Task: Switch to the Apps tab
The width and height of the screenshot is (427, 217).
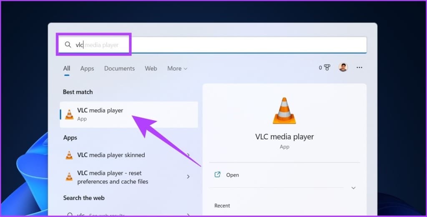Action: coord(87,68)
